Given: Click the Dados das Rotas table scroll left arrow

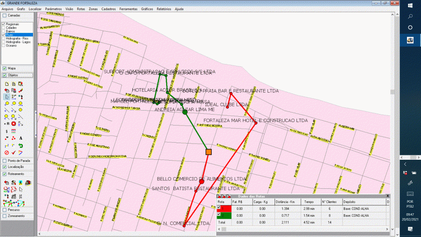Looking at the screenshot, I should (x=219, y=229).
